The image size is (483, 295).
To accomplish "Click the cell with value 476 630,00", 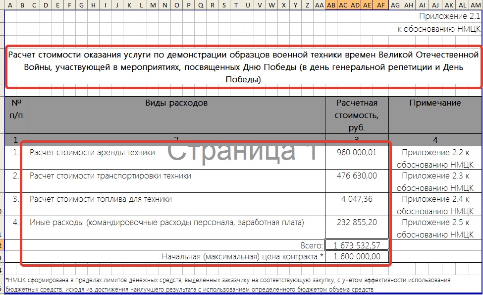I will [x=357, y=176].
